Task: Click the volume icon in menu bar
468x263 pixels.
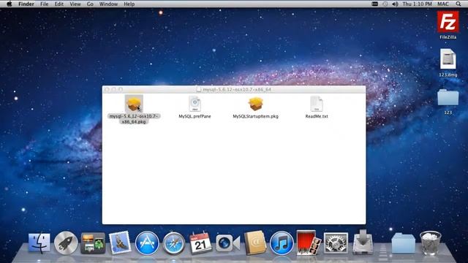Action: tap(395, 4)
